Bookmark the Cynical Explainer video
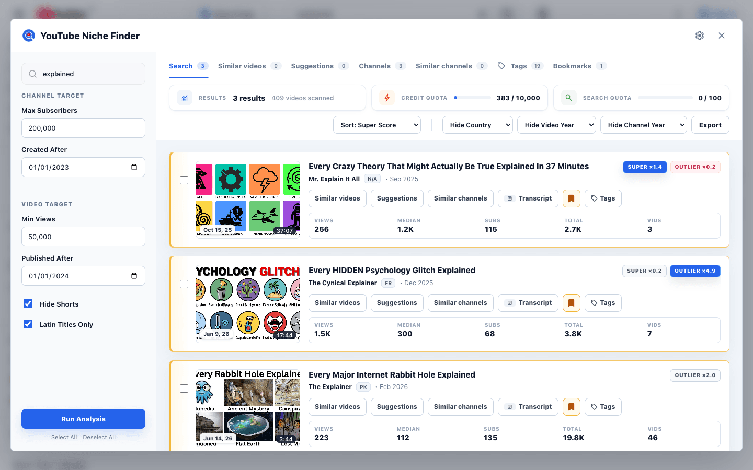753x470 pixels. coord(571,303)
